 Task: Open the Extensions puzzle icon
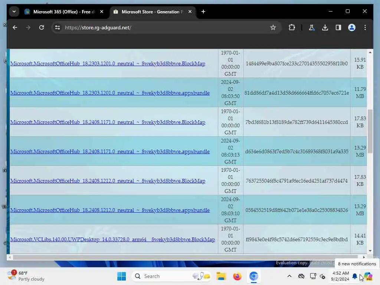pos(292,27)
